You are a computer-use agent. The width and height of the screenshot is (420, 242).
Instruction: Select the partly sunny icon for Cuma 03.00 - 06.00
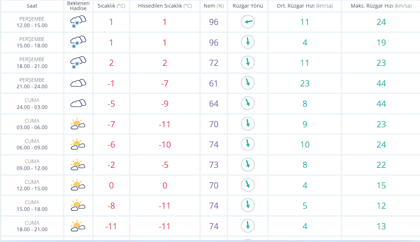click(78, 124)
